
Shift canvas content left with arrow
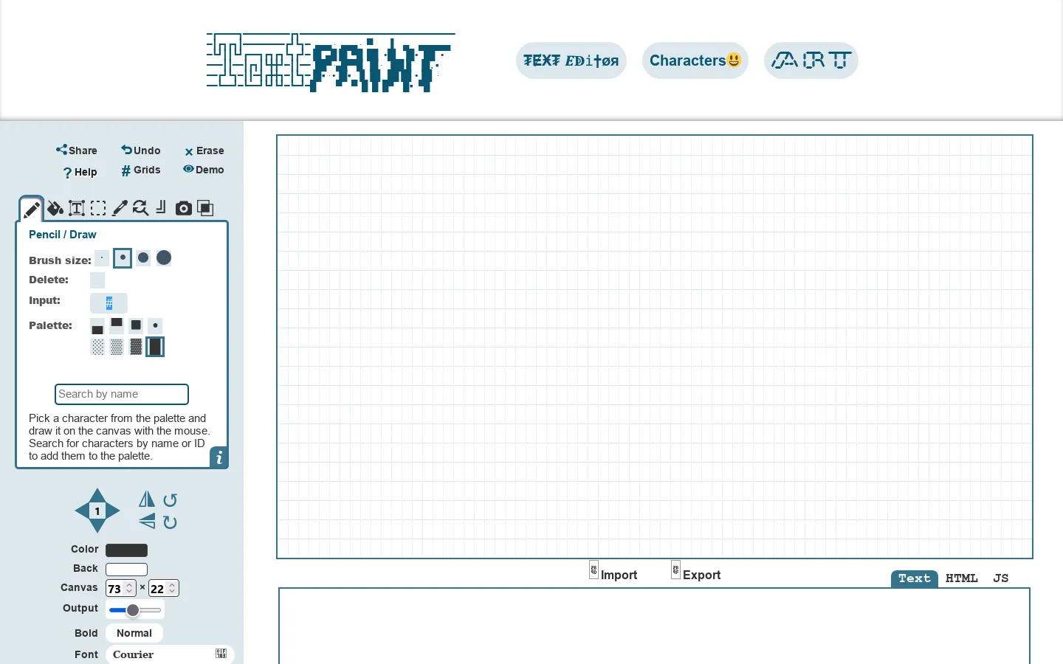point(82,511)
